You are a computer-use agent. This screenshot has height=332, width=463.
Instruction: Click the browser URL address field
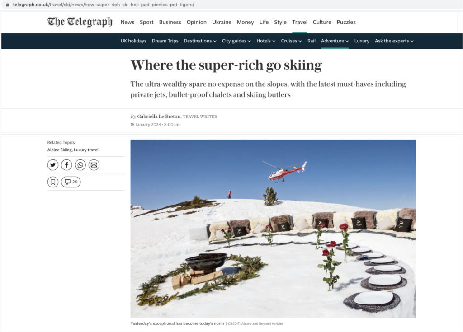[104, 5]
